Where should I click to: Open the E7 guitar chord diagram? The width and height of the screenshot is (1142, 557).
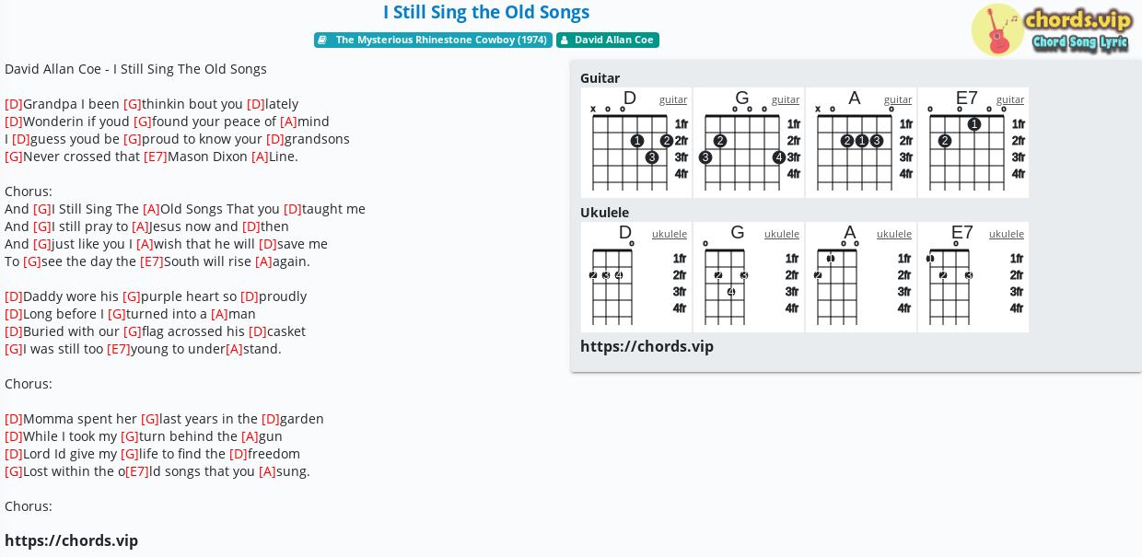973,143
